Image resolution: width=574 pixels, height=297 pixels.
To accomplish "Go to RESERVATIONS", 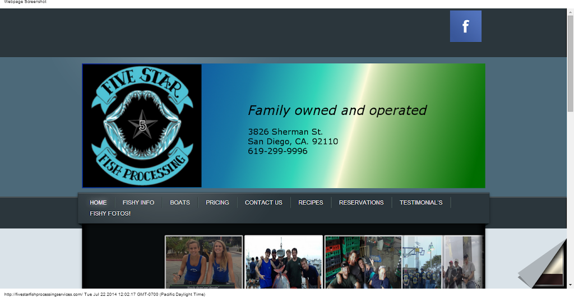I will point(362,202).
